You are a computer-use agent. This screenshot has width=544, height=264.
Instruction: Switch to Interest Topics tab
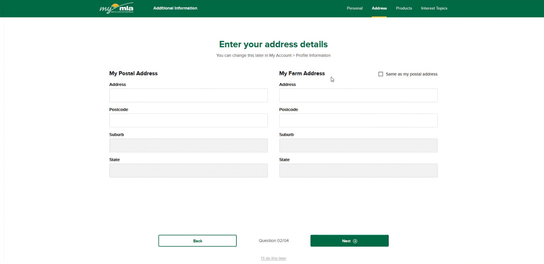click(434, 8)
